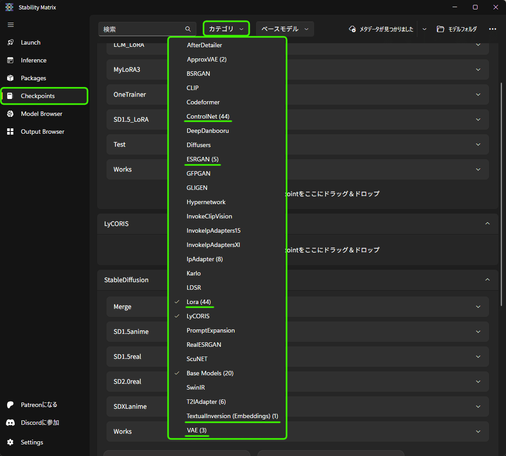Toggle the hamburger navigation menu

point(11,25)
